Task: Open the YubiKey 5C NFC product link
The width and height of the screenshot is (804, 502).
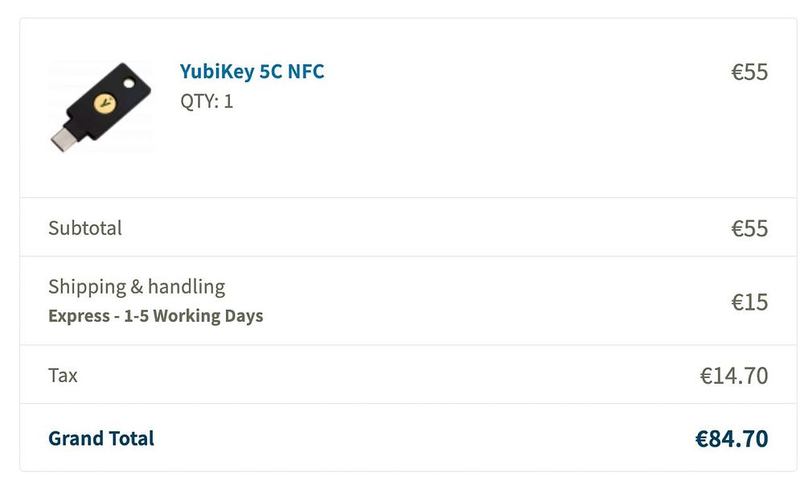Action: click(252, 72)
